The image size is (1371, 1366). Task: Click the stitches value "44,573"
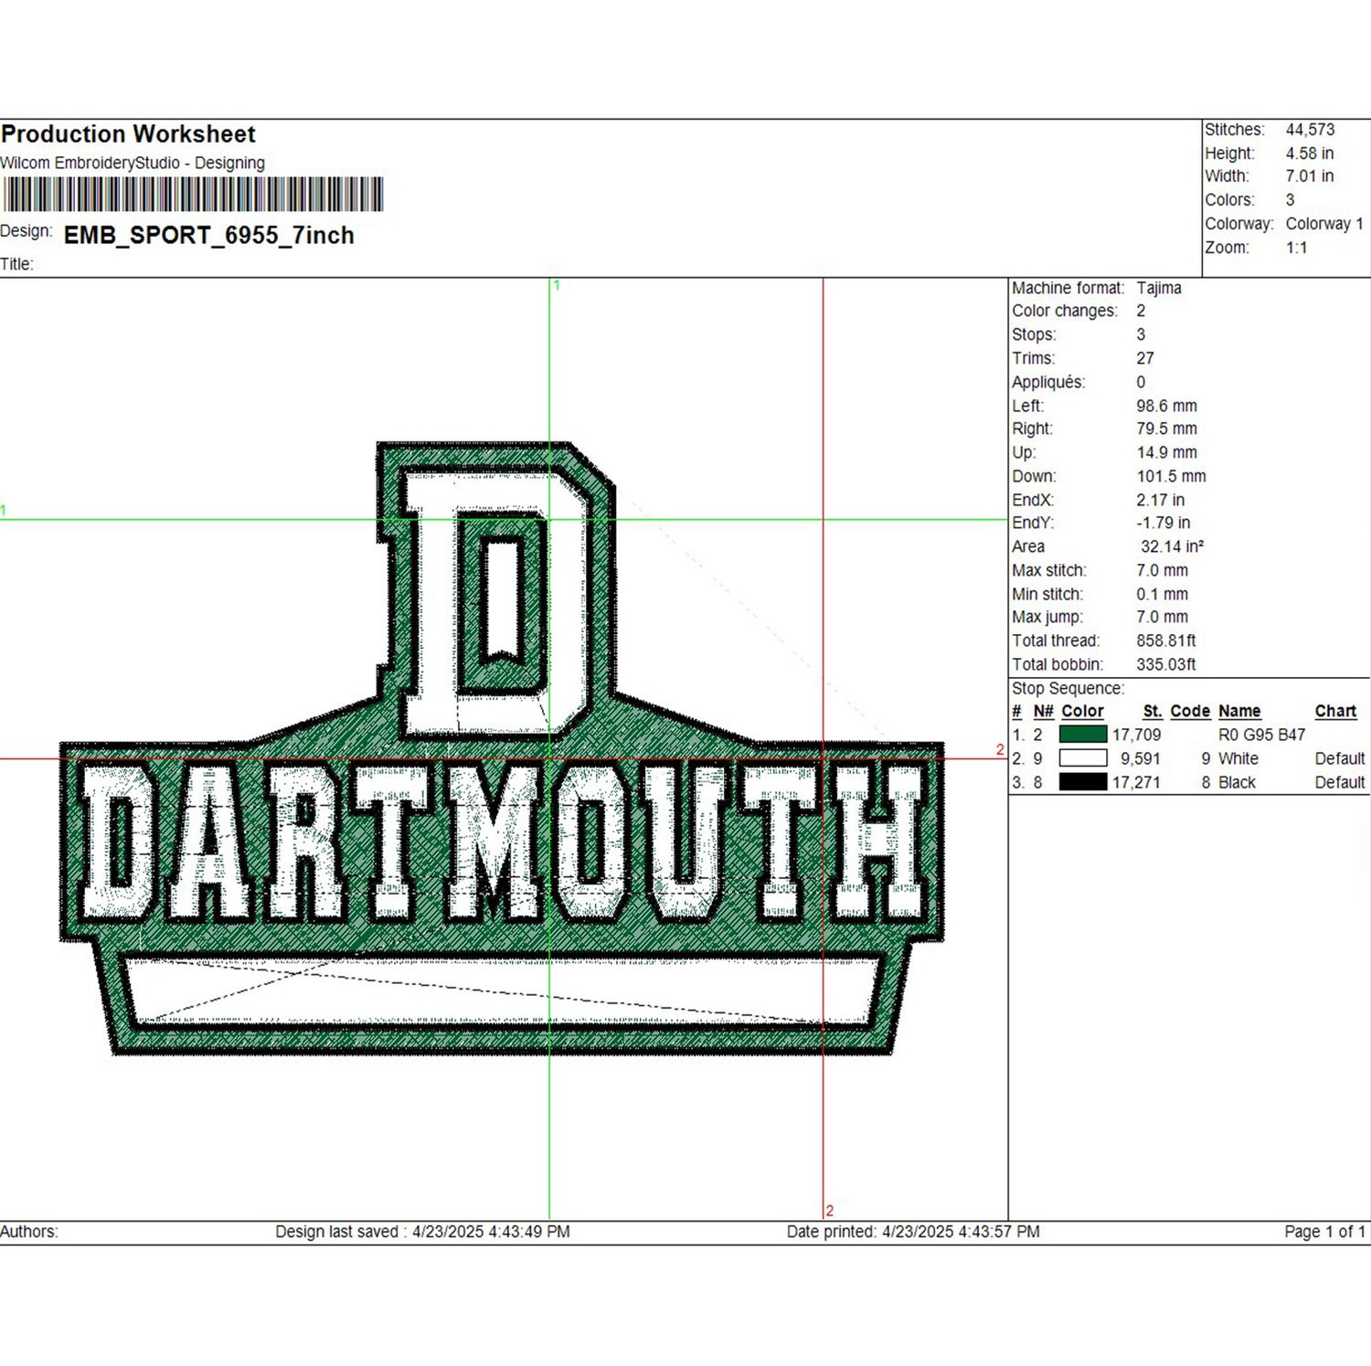click(x=1310, y=130)
